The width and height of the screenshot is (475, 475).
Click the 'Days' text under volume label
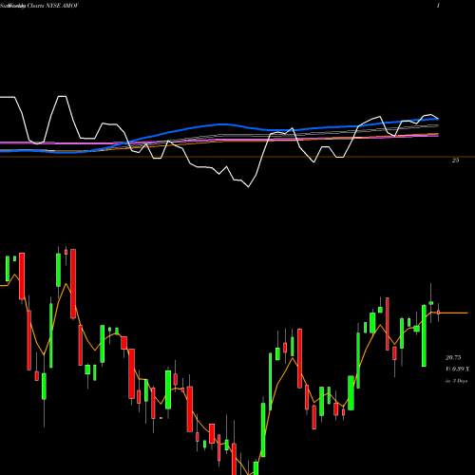tap(463, 381)
